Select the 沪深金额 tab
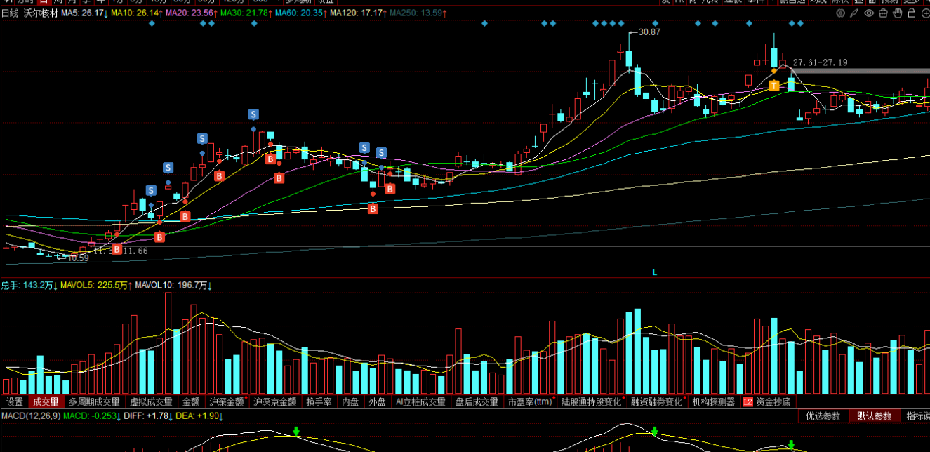930x452 pixels. pyautogui.click(x=227, y=402)
